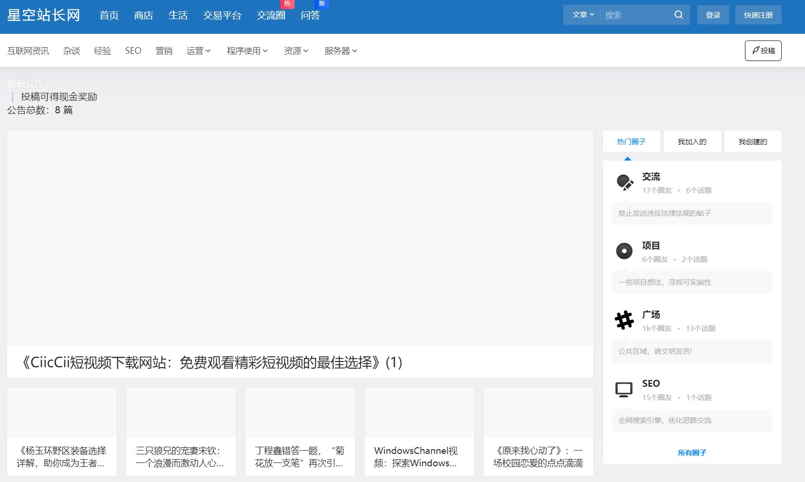This screenshot has height=482, width=805.
Task: Open 交易平台 in top navigation
Action: 222,15
